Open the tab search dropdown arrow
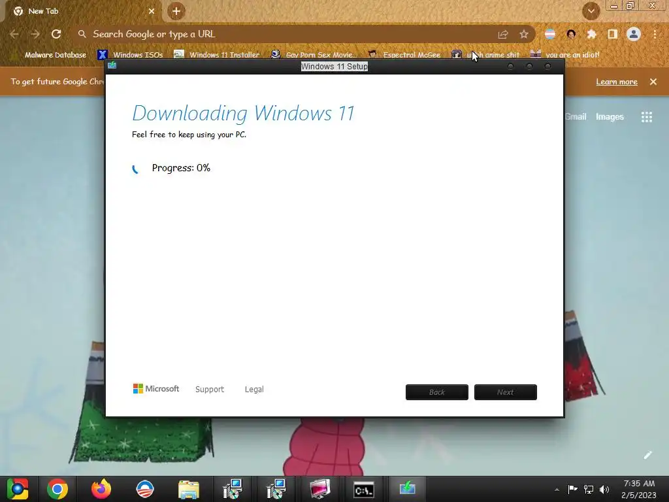The image size is (669, 502). 591,12
